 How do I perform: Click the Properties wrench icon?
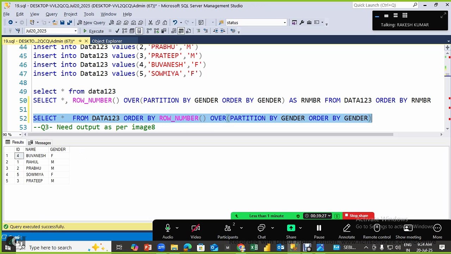pyautogui.click(x=302, y=23)
